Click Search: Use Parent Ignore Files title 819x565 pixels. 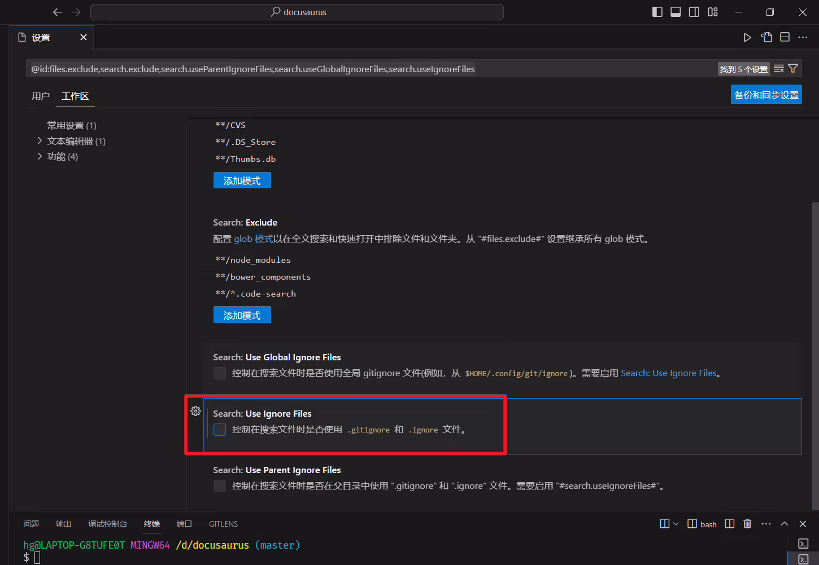[x=277, y=470]
